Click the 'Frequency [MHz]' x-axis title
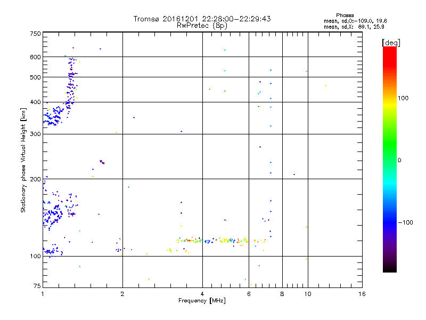Screen dimensions: 426x320 point(202,301)
